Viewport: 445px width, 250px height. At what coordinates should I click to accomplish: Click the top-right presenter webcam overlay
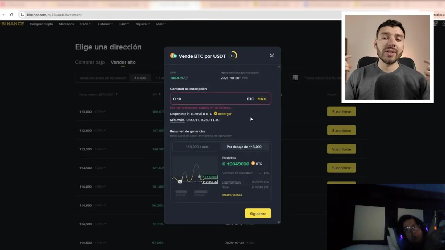point(387,57)
